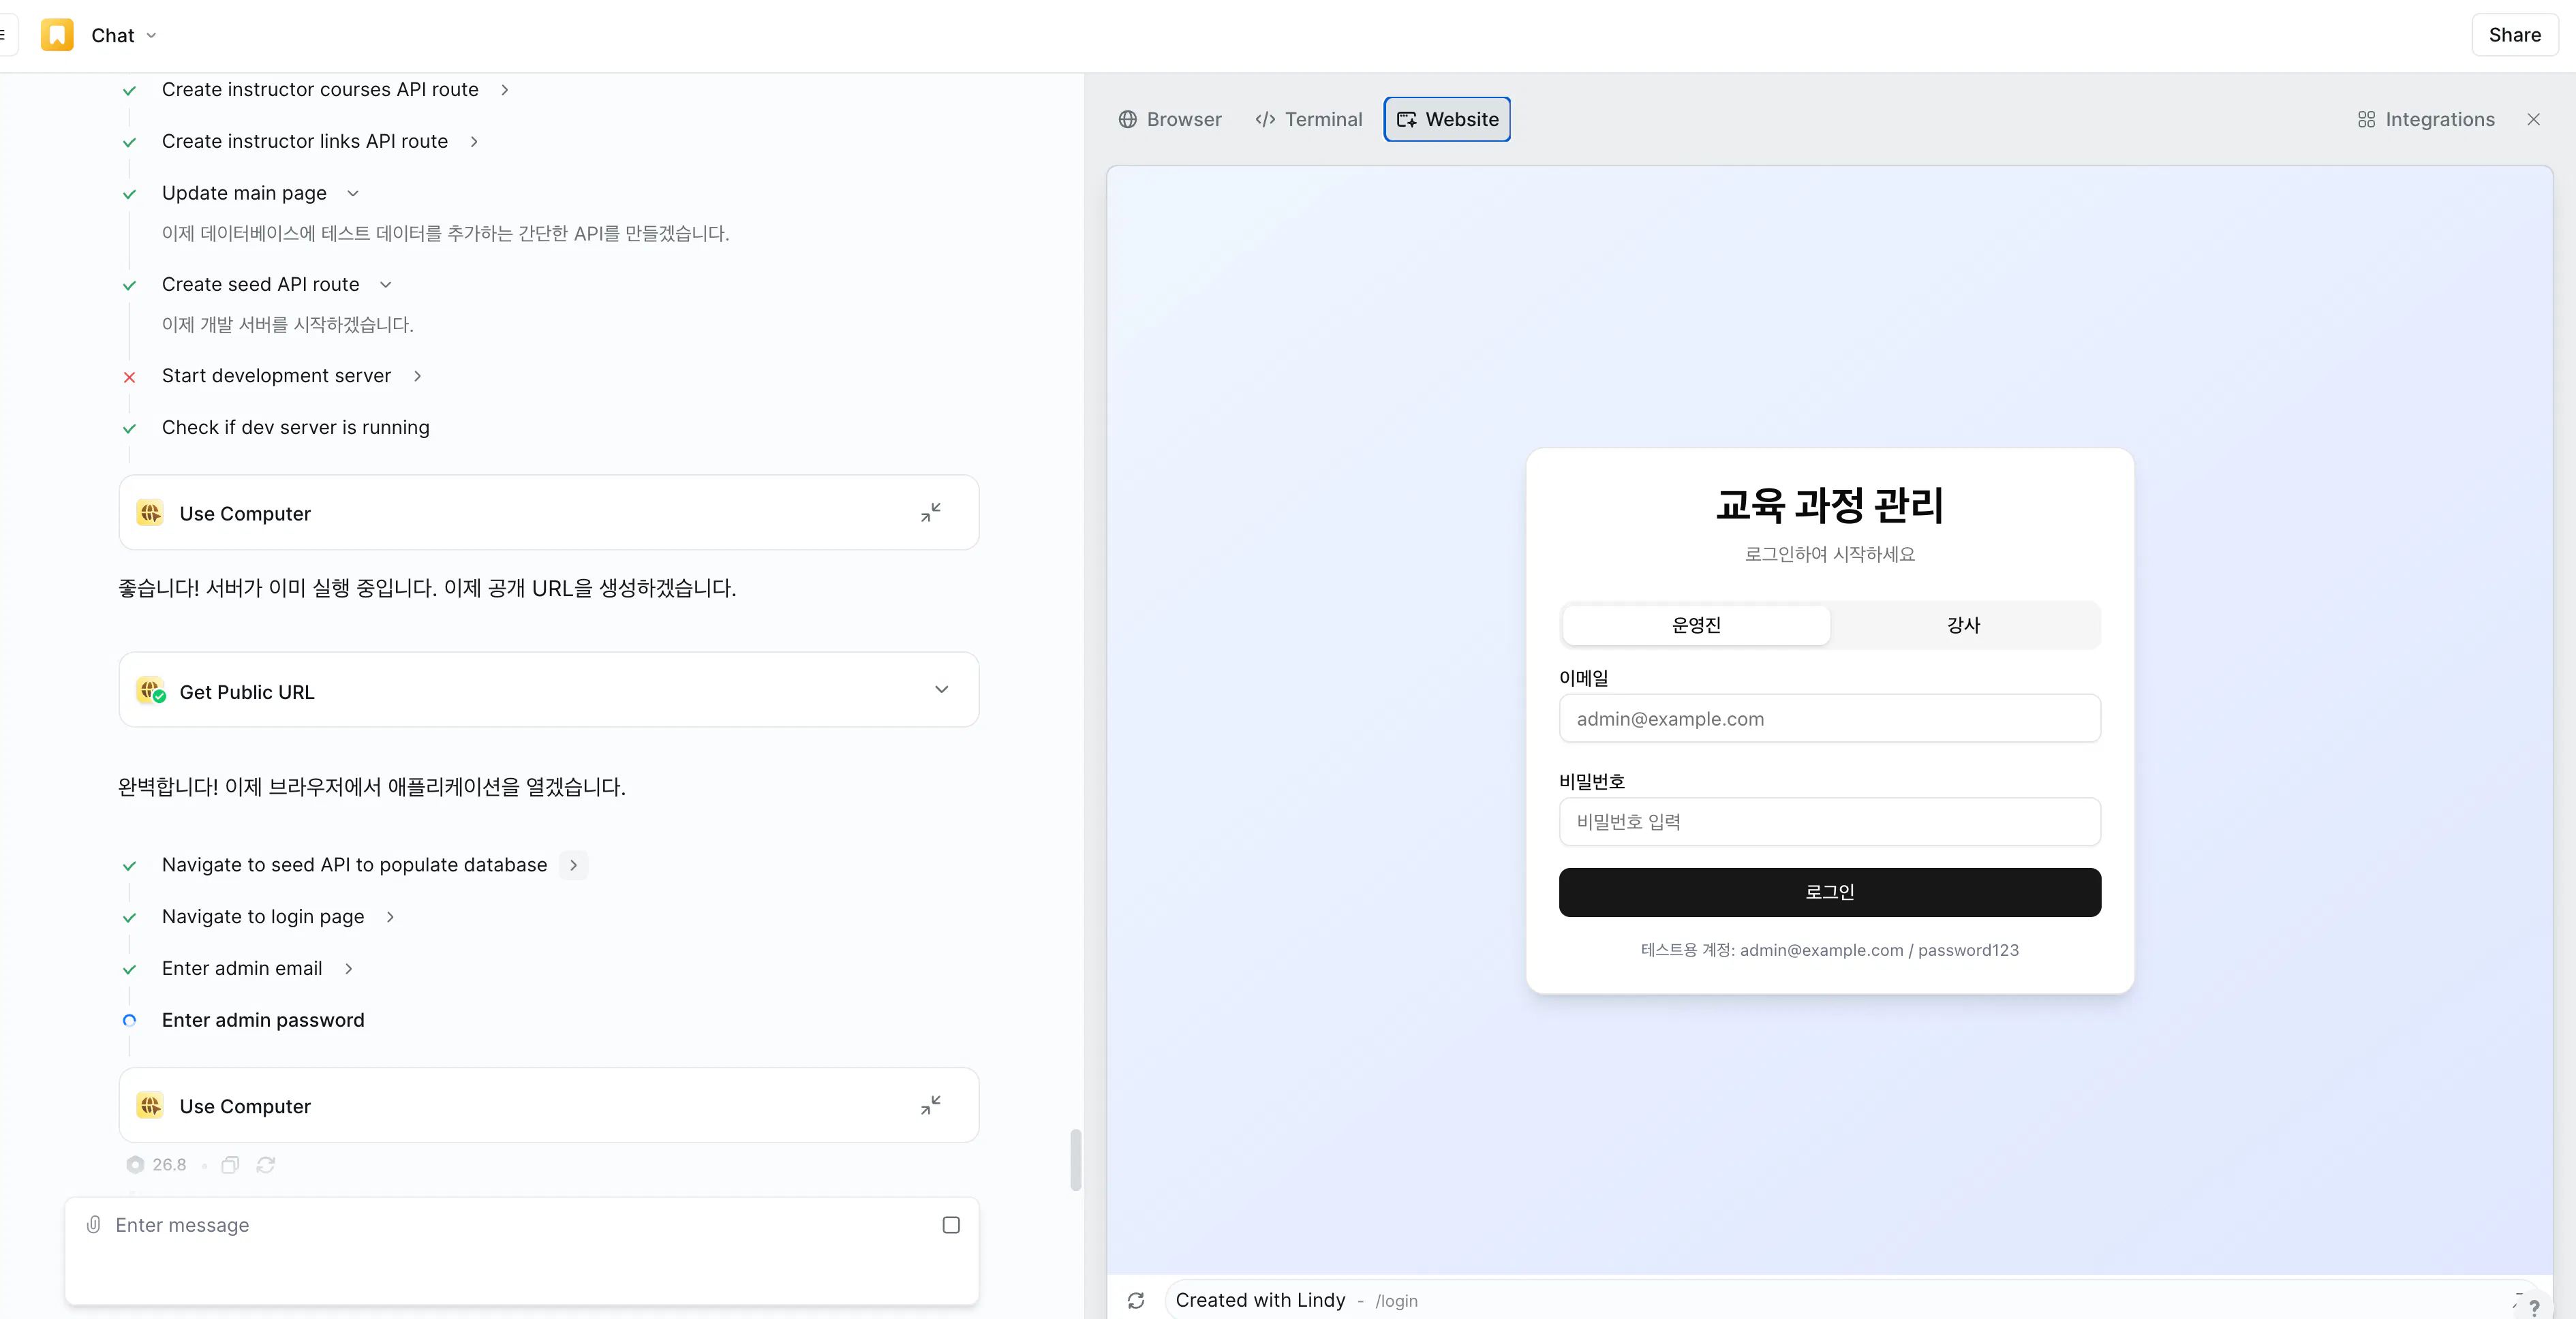
Task: Open the Terminal panel
Action: pyautogui.click(x=1308, y=119)
